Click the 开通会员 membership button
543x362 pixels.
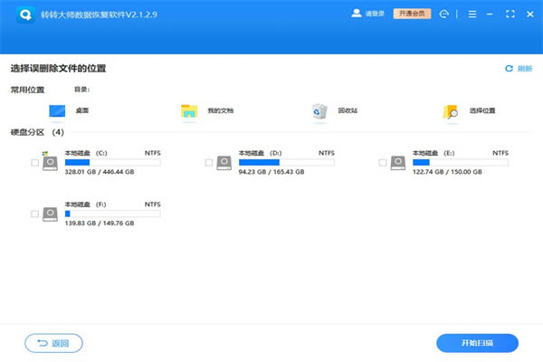point(412,15)
